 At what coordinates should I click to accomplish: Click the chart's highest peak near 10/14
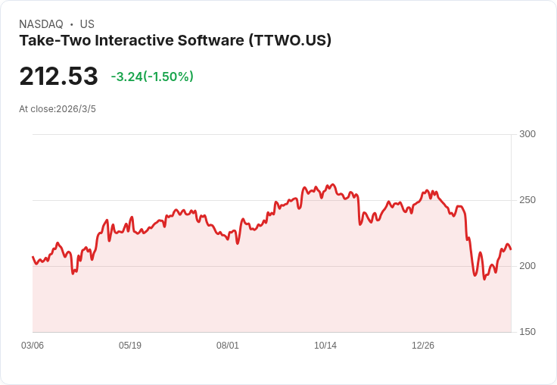332,185
